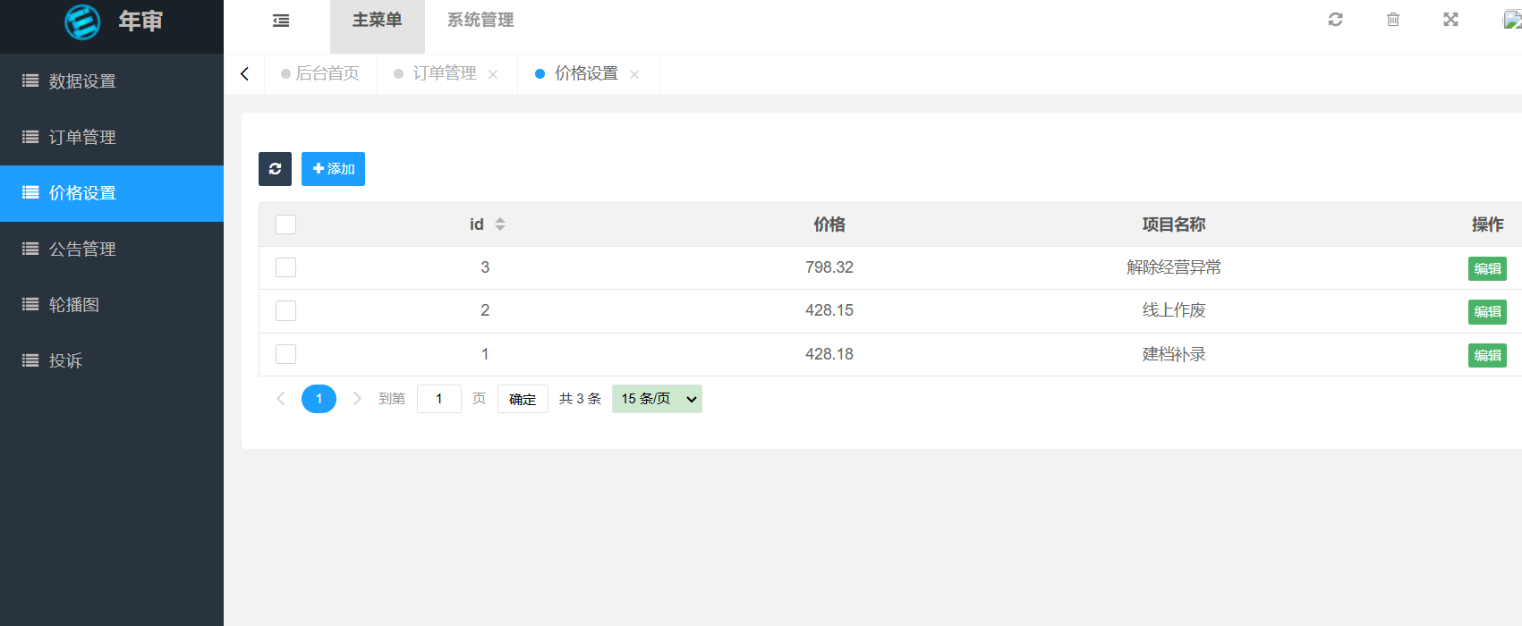Image resolution: width=1522 pixels, height=626 pixels.
Task: Collapse the sidebar with the hamburger icon
Action: click(281, 21)
